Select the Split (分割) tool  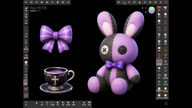(159, 29)
